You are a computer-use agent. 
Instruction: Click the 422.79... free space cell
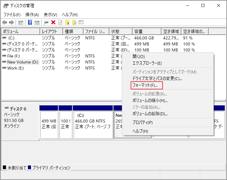171,38
